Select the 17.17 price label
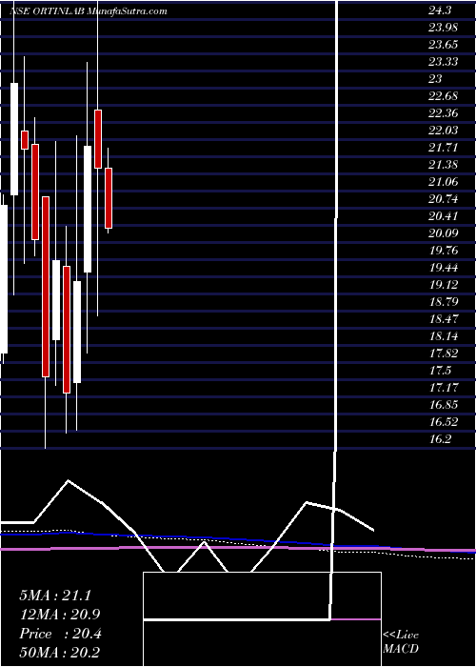The width and height of the screenshot is (476, 667). click(443, 388)
